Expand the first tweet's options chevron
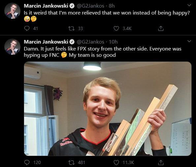This screenshot has width=196, height=167. point(189,5)
